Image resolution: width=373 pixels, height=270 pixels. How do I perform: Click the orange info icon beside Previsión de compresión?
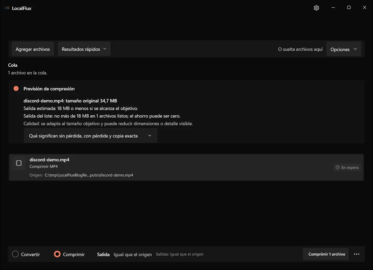pos(16,89)
